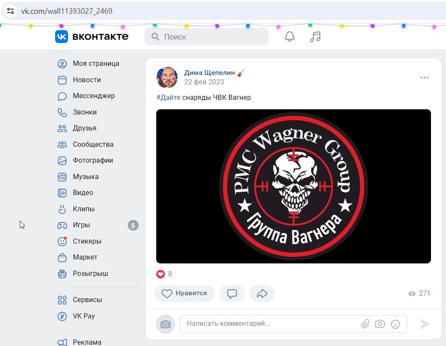Click the Сервисы grid icon
Viewport: 446px width, 346px height.
click(x=62, y=300)
